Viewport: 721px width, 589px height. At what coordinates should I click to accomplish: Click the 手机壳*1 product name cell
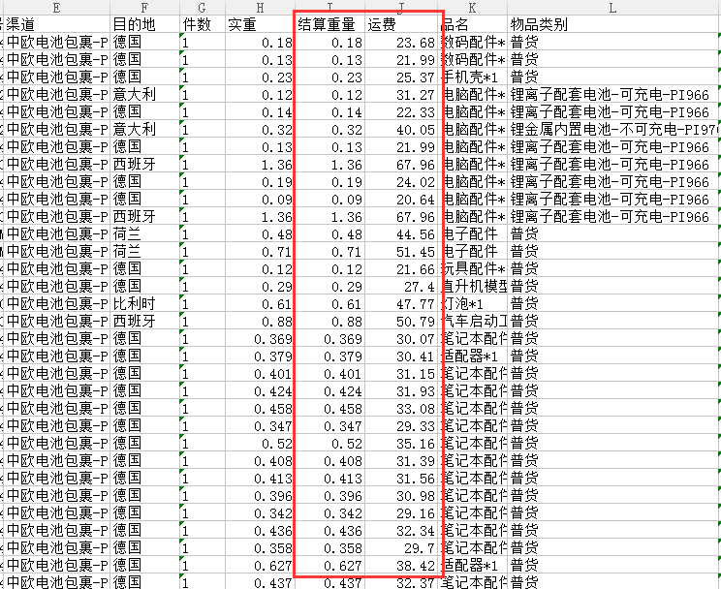(473, 77)
